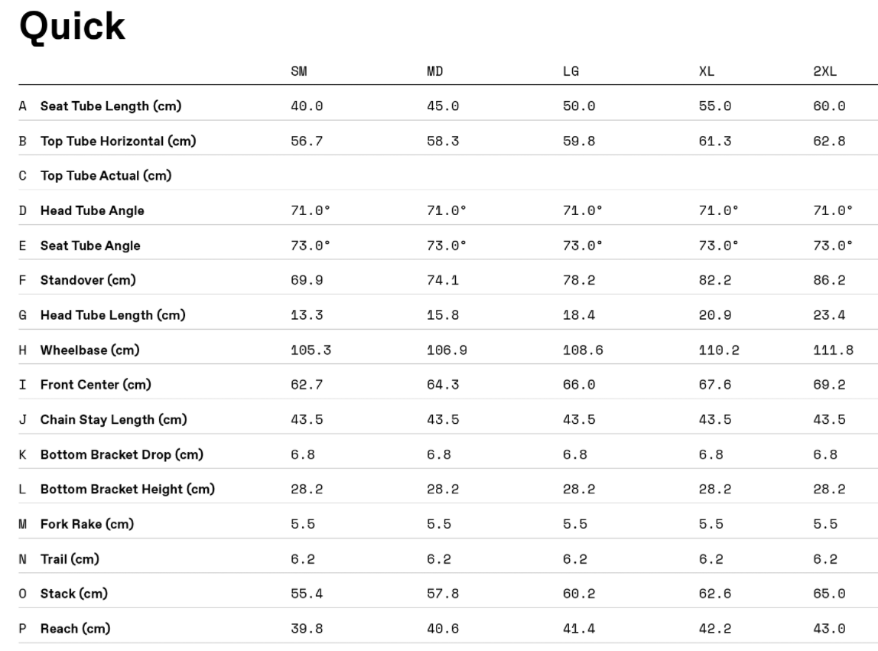Click the Reach value 39.8 for SM
The height and width of the screenshot is (651, 878).
[x=307, y=629]
